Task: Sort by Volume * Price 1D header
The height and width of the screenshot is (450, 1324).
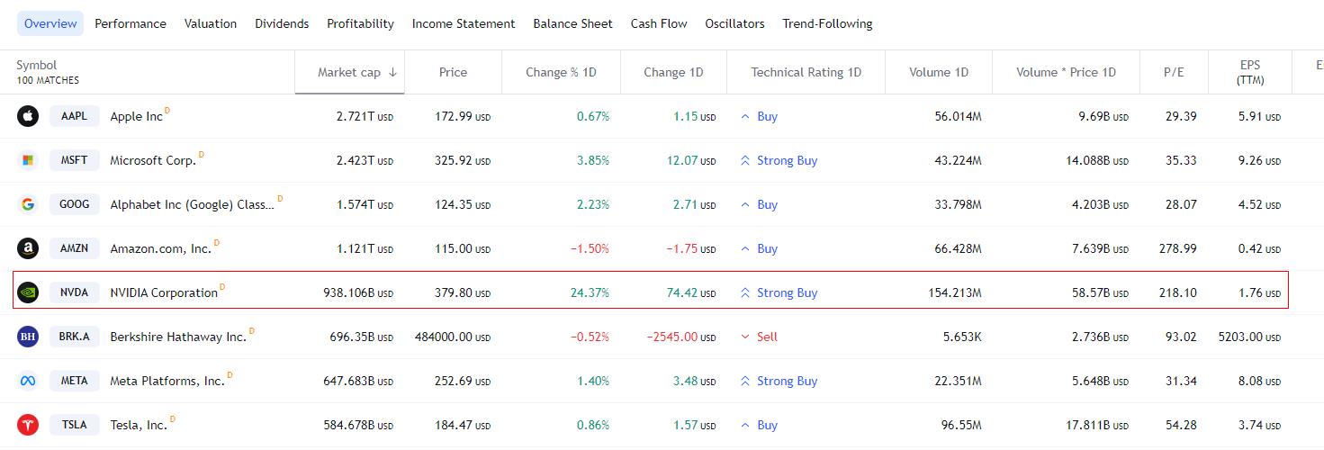Action: click(1066, 72)
